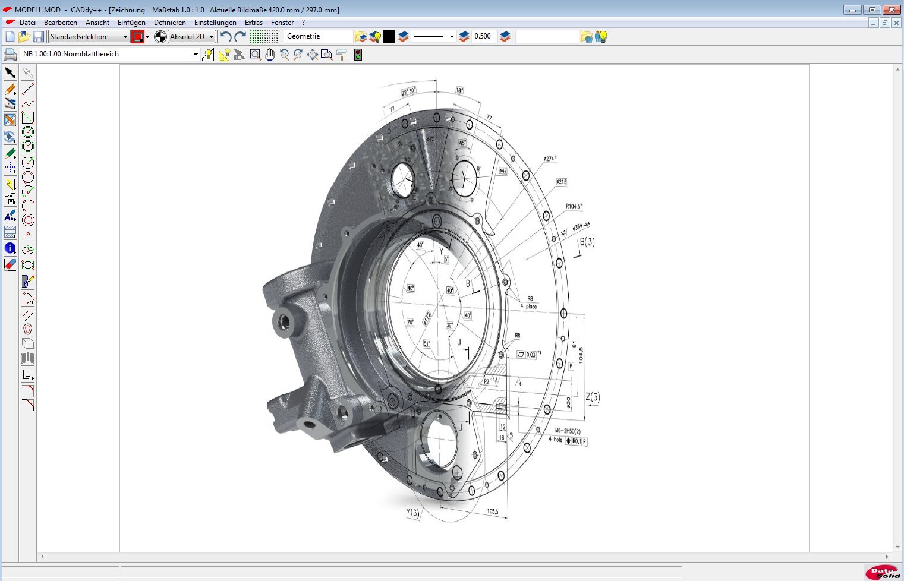Click the horizontal scrollbar right arrow

(x=887, y=557)
